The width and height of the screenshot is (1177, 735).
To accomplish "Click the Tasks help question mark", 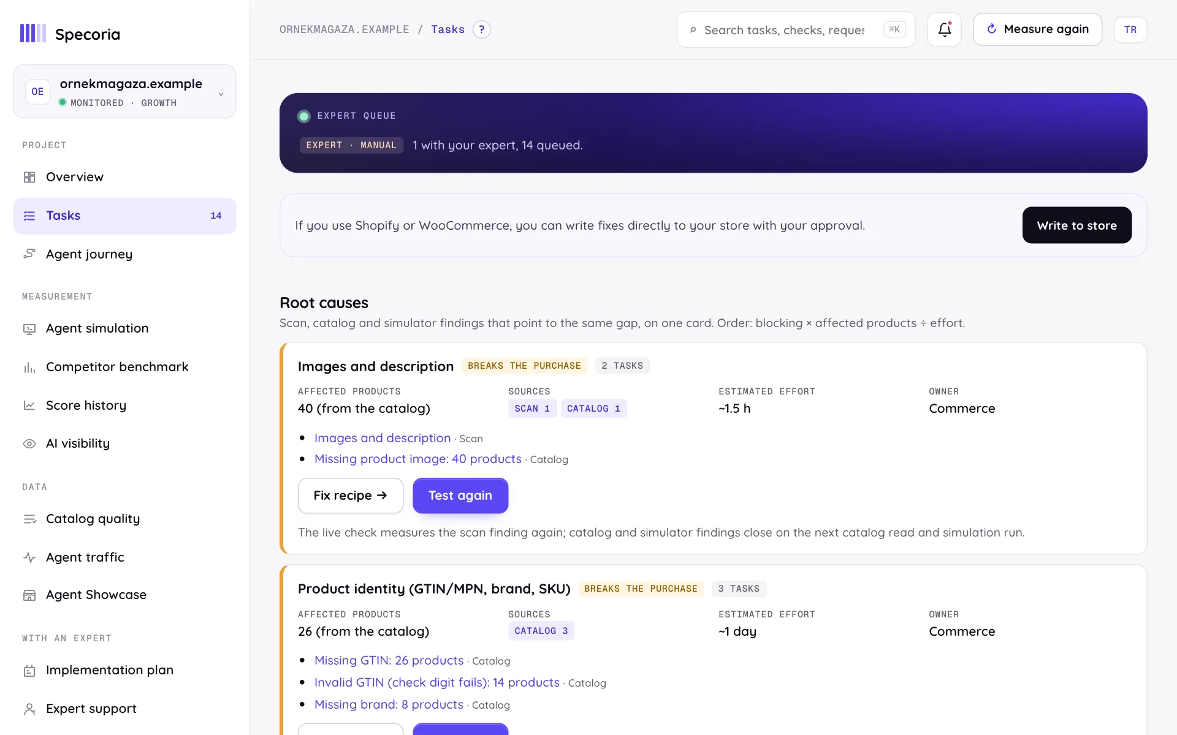I will [482, 29].
